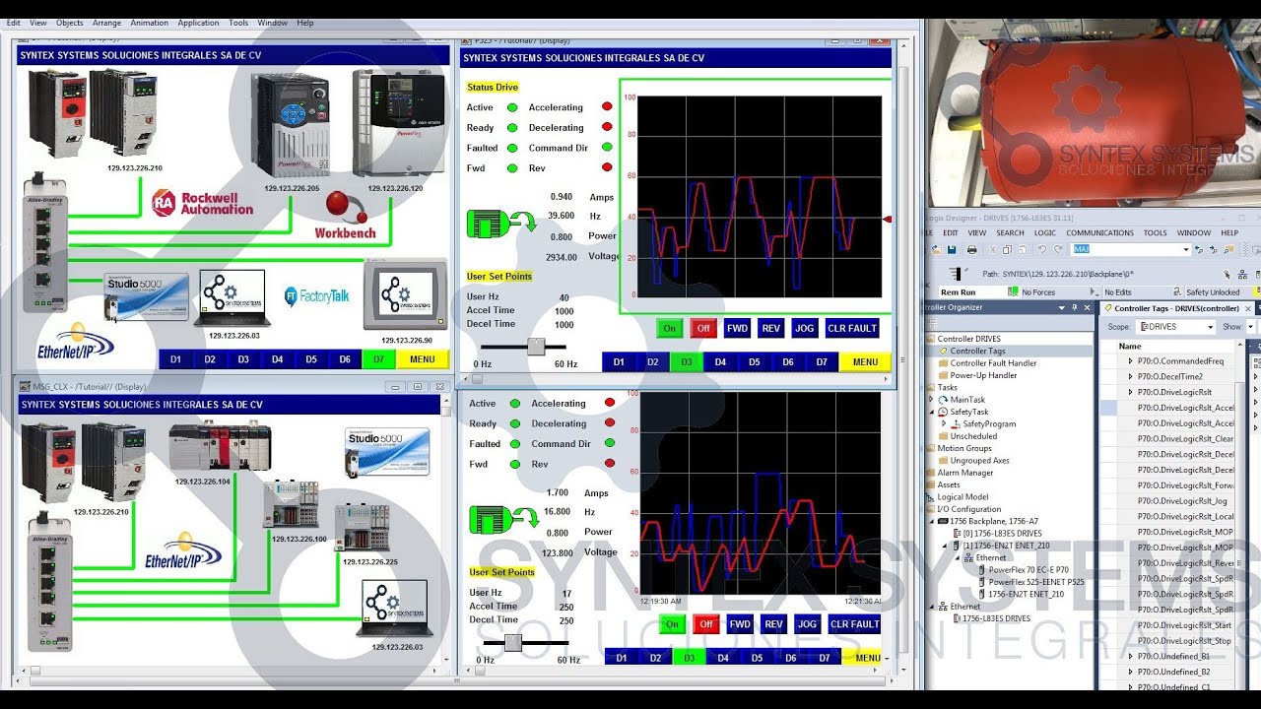Turn On the drive in upper drive panel

(x=670, y=328)
